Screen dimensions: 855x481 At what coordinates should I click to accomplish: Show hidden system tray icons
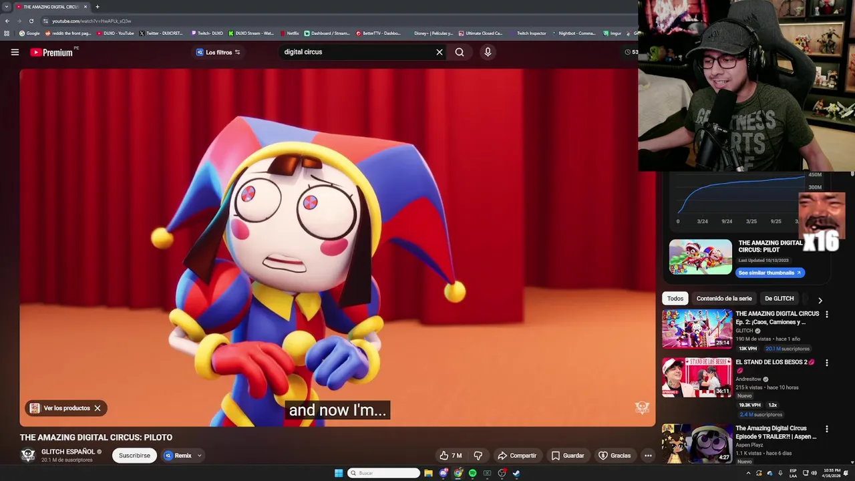[748, 473]
